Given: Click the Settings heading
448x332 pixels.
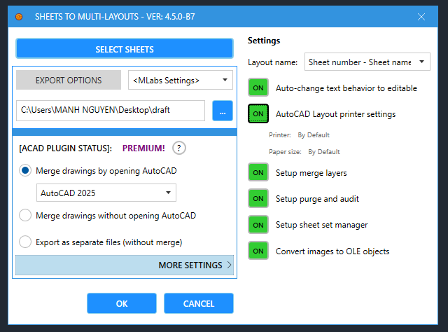Looking at the screenshot, I should point(264,41).
